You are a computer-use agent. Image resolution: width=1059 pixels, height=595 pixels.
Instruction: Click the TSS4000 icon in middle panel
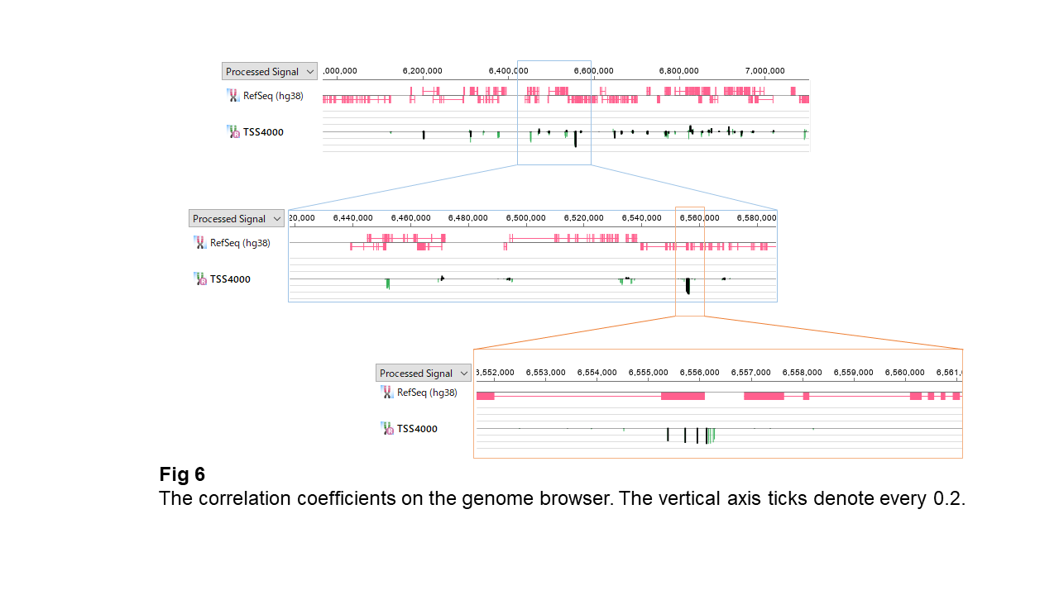click(x=200, y=279)
